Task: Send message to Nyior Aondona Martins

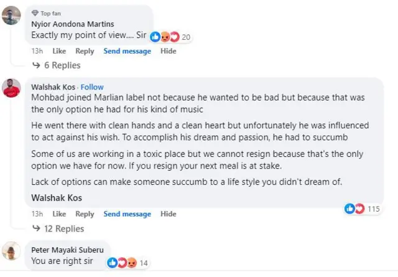Action: [127, 51]
